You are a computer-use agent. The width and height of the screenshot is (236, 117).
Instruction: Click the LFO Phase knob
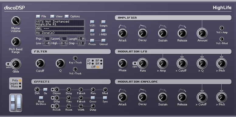pos(123,63)
